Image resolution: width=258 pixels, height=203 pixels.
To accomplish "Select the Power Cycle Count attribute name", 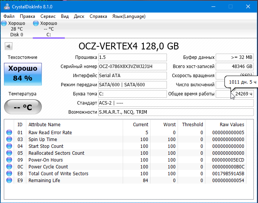I will coord(48,167).
